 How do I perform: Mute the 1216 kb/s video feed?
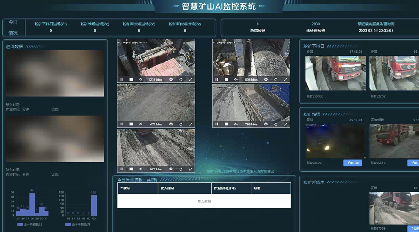click(141, 79)
